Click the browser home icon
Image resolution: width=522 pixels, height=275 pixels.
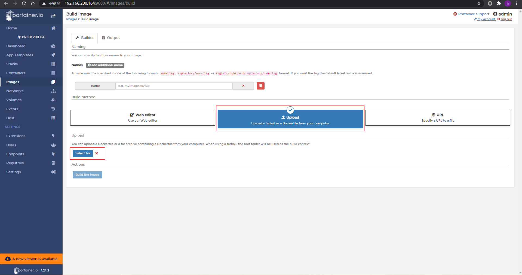33,3
